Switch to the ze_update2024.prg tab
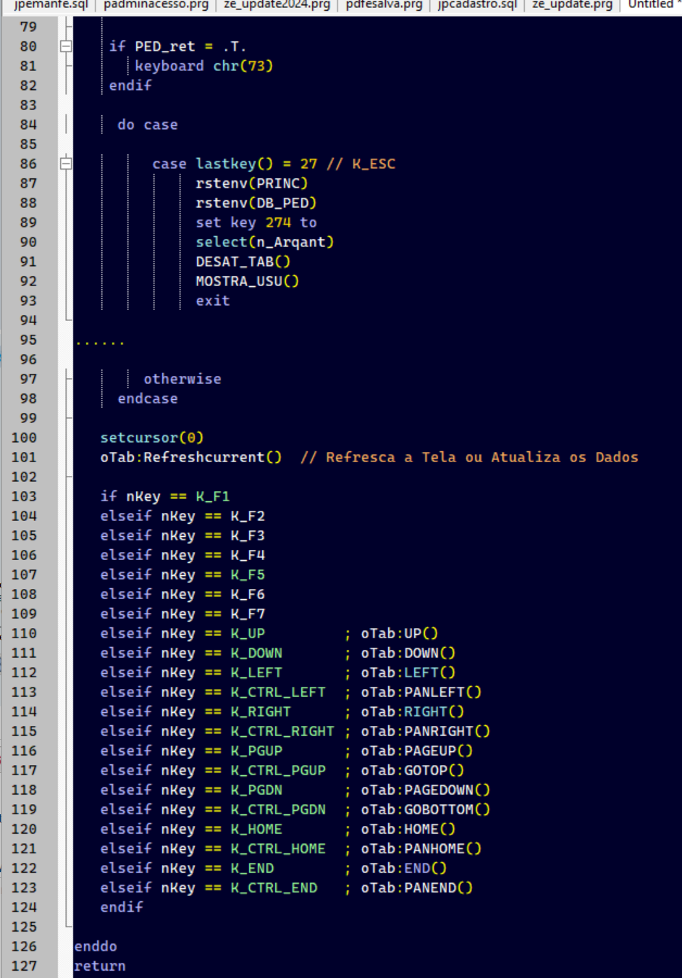682x978 pixels. pyautogui.click(x=277, y=4)
